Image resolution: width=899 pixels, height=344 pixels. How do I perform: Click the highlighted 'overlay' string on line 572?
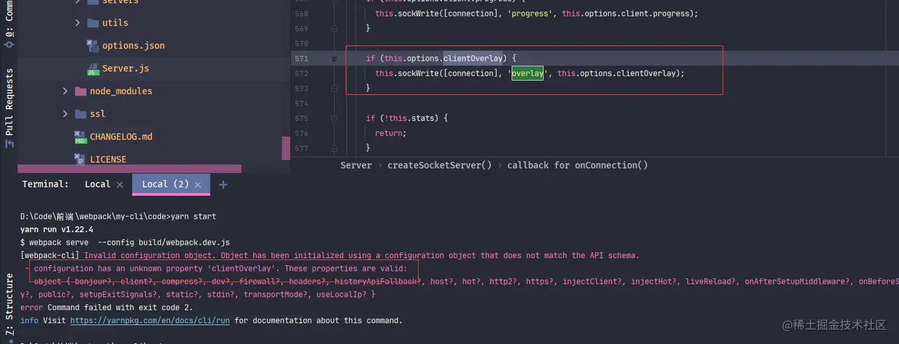point(527,73)
